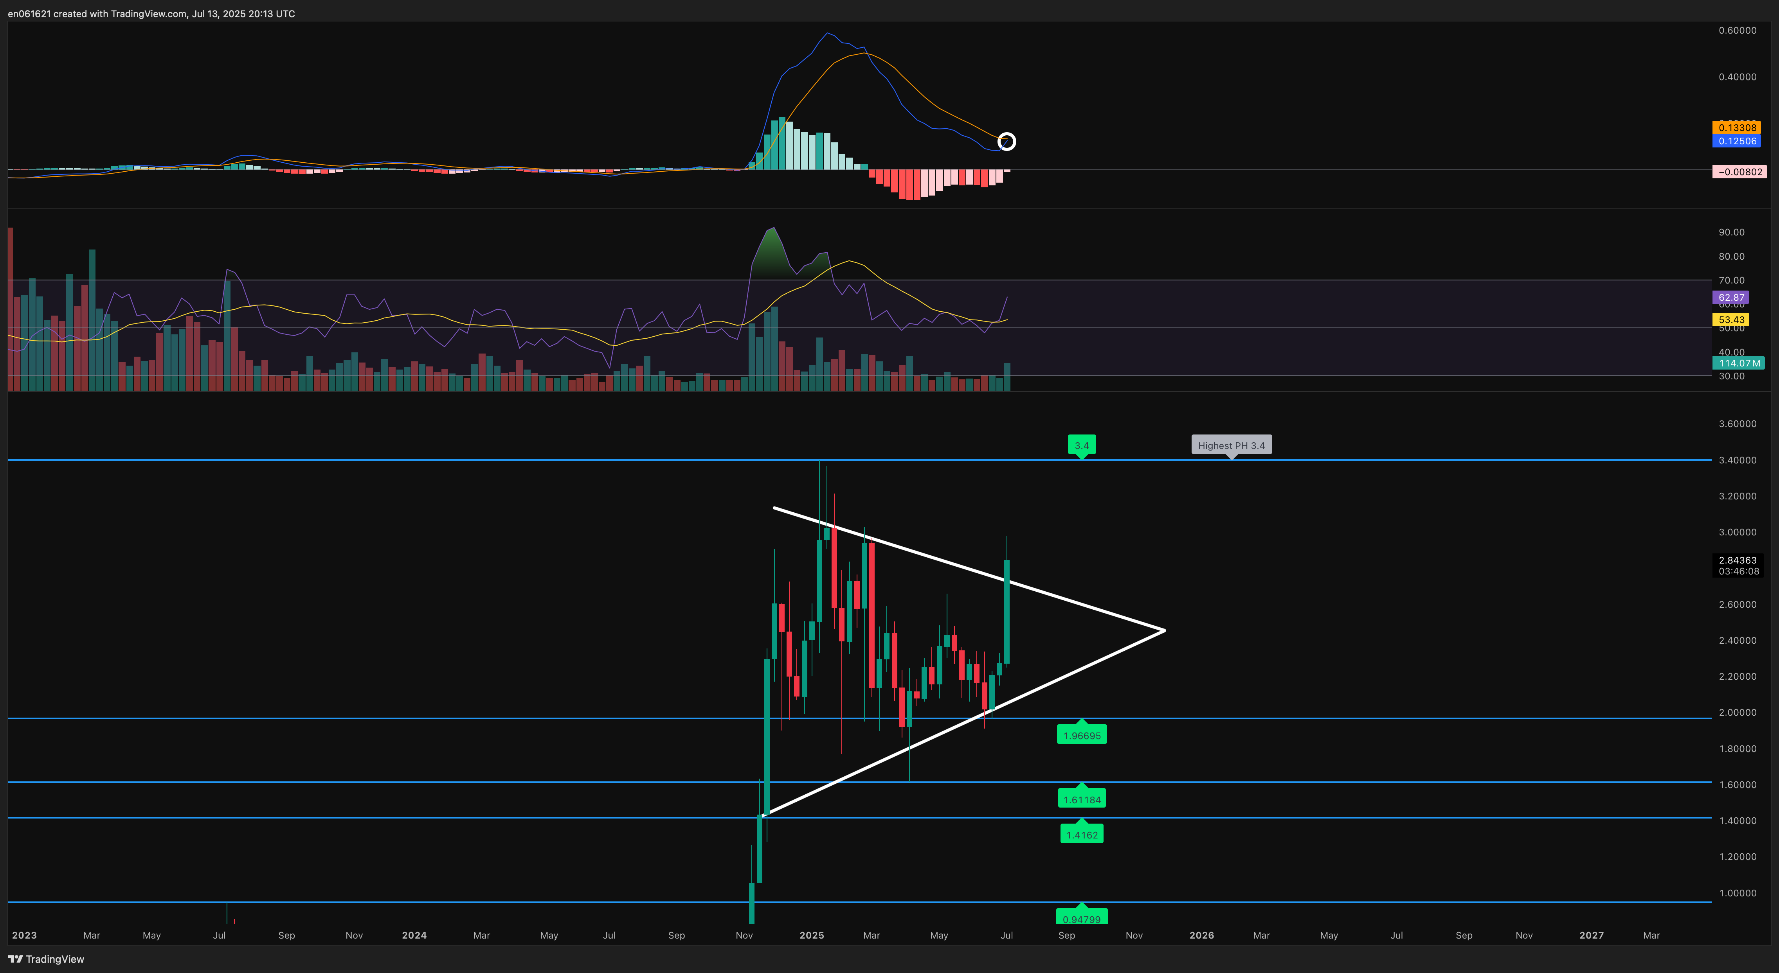Viewport: 1779px width, 973px height.
Task: Click the 0.60000 MACD axis label
Action: click(1738, 31)
